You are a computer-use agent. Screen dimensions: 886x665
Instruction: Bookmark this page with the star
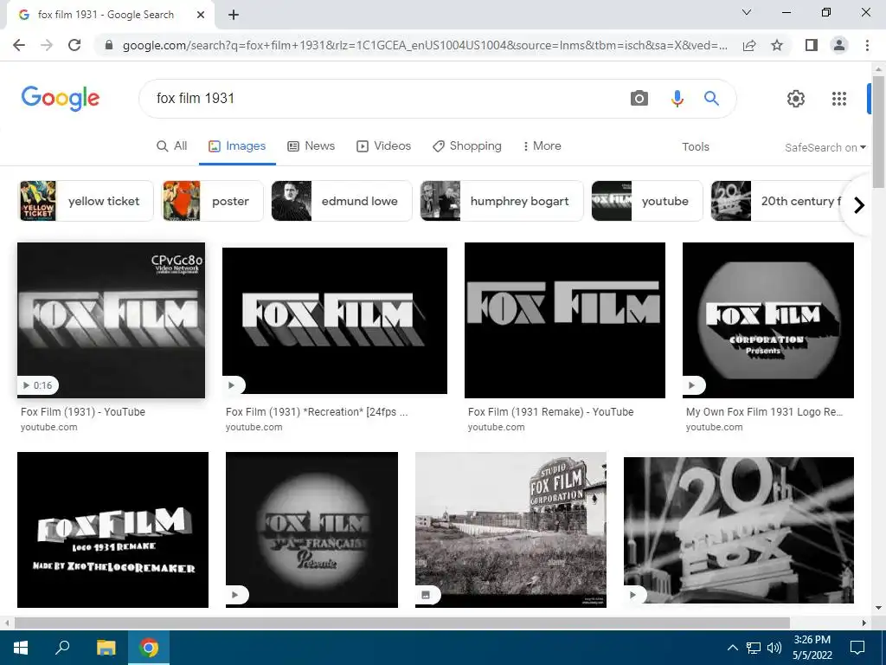point(777,45)
